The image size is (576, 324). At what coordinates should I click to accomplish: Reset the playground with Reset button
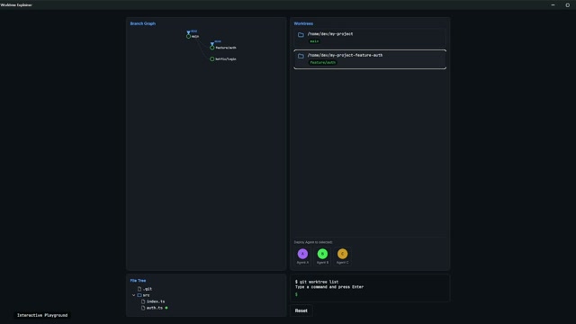pyautogui.click(x=301, y=310)
